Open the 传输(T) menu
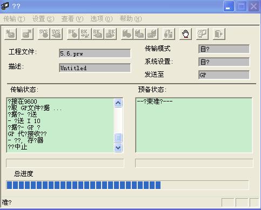 pos(15,19)
